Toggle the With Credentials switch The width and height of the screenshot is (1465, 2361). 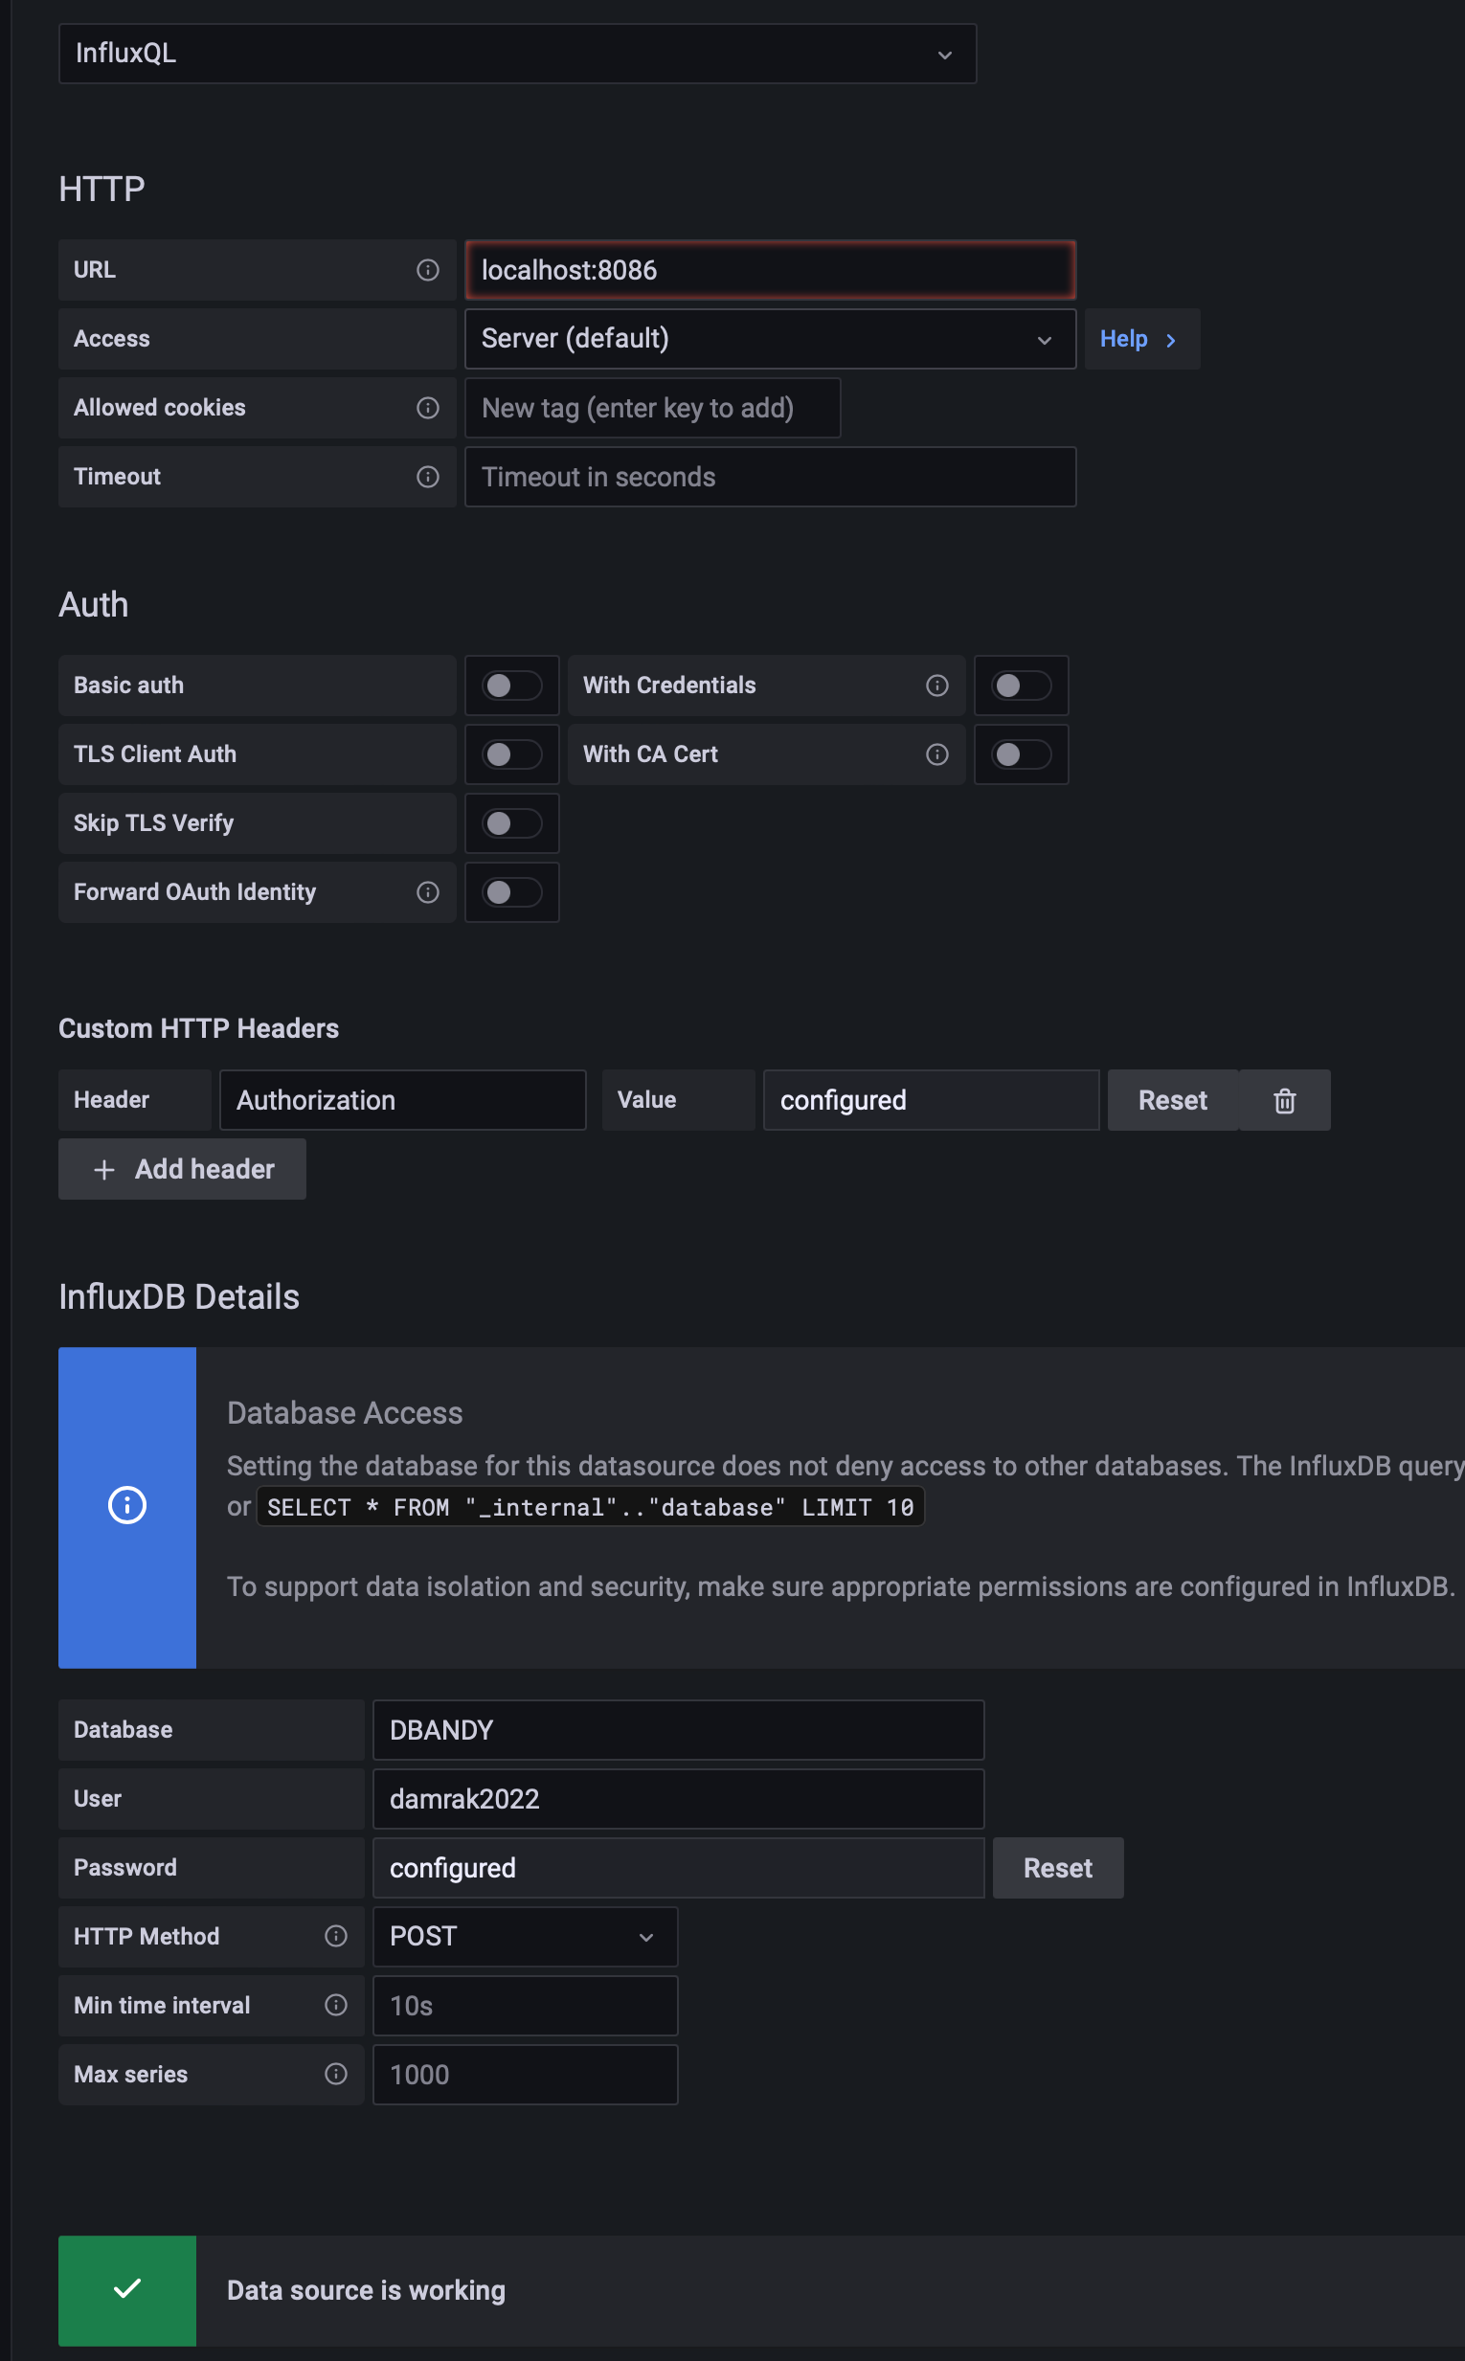click(x=1022, y=686)
